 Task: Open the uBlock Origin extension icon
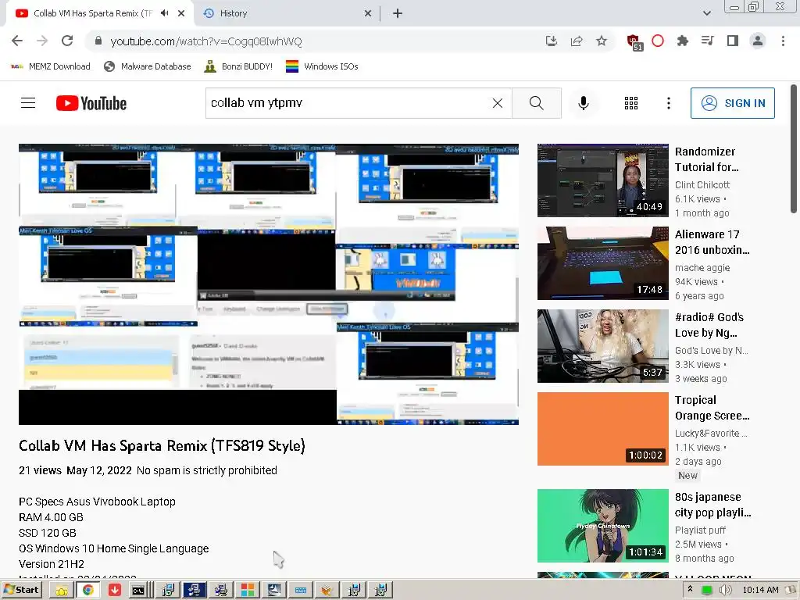click(634, 41)
